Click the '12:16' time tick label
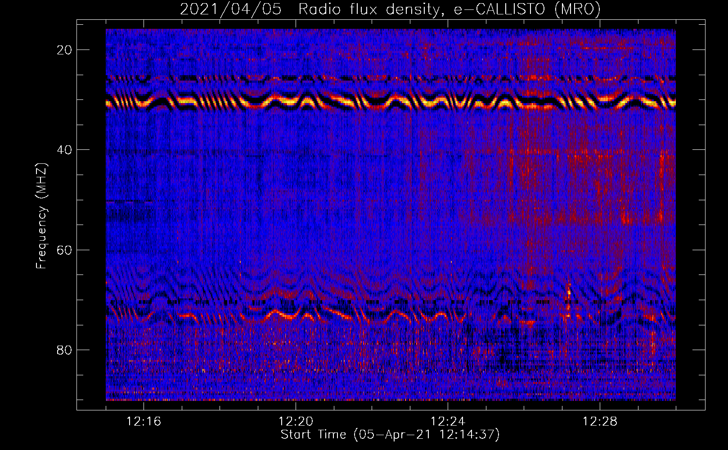The height and width of the screenshot is (450, 728). click(x=144, y=422)
